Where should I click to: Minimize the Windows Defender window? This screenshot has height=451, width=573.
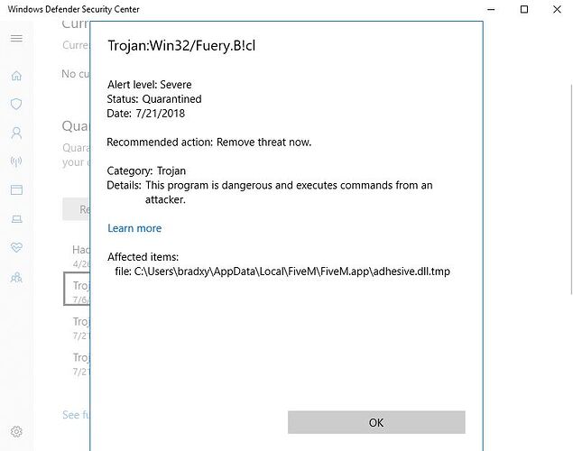tap(491, 10)
